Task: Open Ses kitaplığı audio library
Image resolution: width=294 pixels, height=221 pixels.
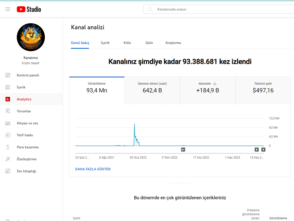Action: pos(26,171)
